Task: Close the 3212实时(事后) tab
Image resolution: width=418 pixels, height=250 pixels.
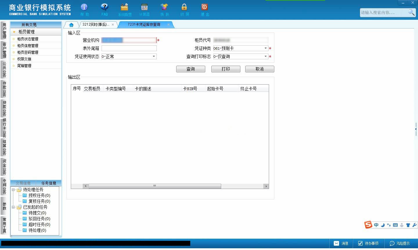Action: 113,25
